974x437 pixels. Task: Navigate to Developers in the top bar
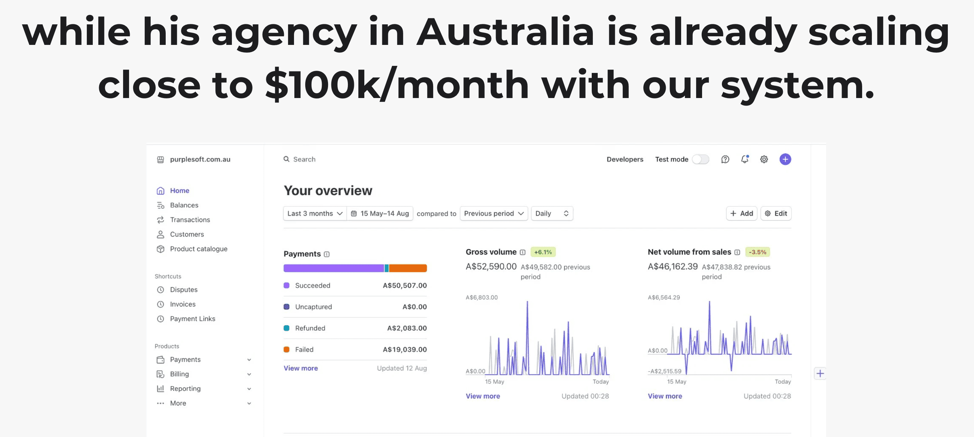pyautogui.click(x=625, y=159)
